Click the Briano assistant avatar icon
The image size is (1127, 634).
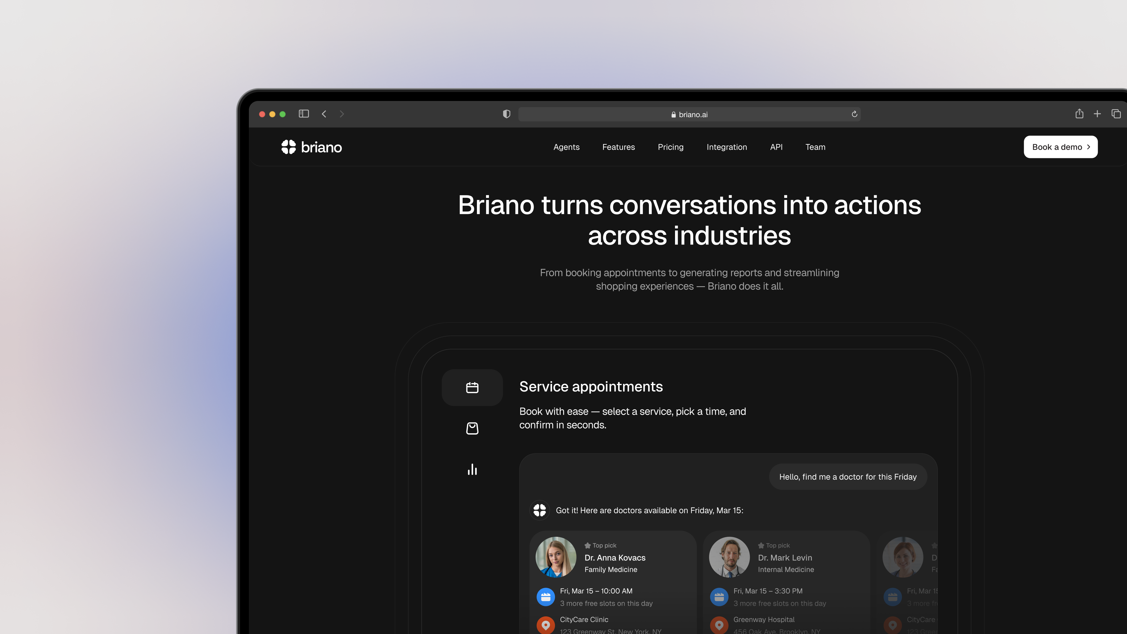pos(539,510)
